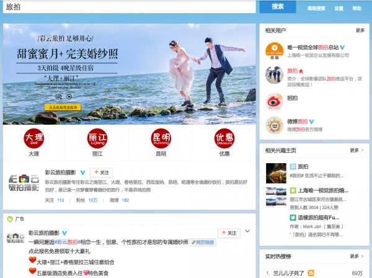Open the 唯一视觉全球旅拍总站 user avatar

(274, 50)
